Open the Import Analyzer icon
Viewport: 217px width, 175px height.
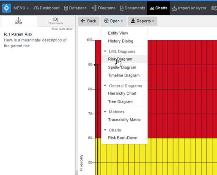[174, 8]
